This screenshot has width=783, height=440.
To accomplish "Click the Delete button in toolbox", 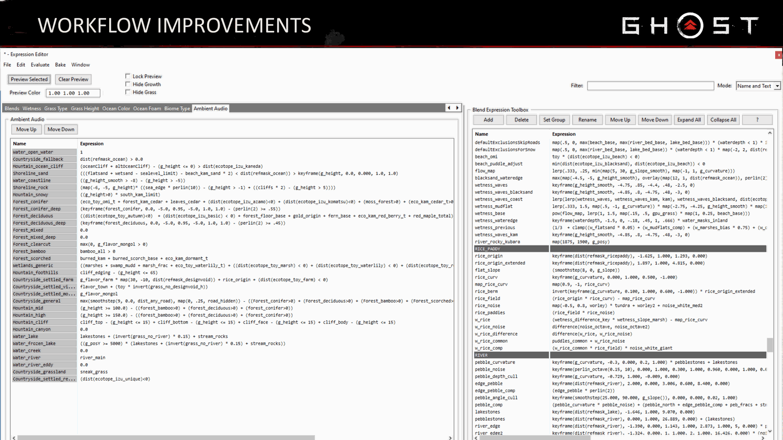I will click(x=522, y=120).
